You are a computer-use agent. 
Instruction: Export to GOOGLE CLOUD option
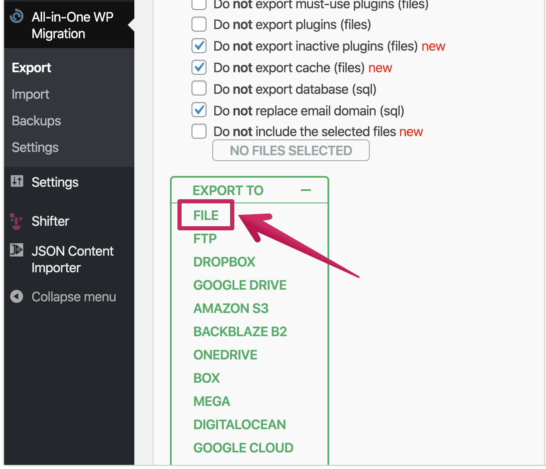(x=243, y=448)
